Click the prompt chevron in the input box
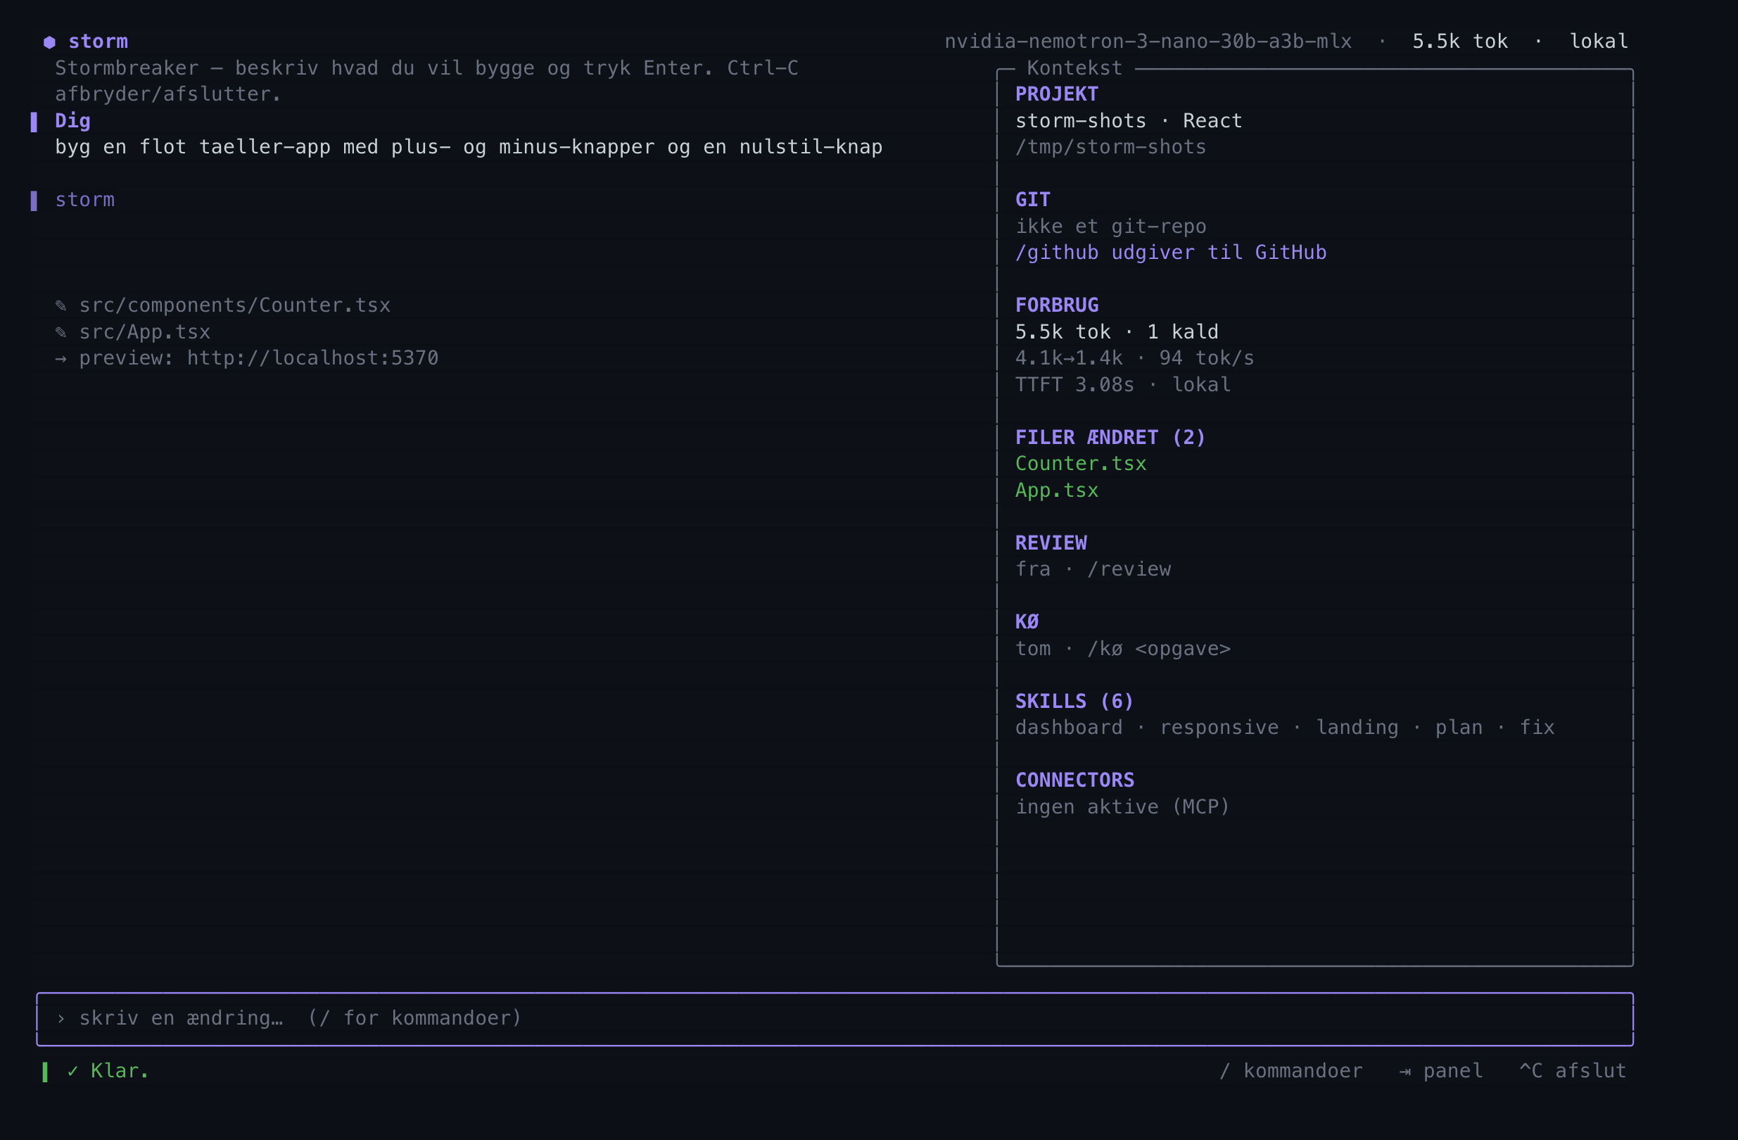Image resolution: width=1738 pixels, height=1140 pixels. click(x=61, y=1019)
